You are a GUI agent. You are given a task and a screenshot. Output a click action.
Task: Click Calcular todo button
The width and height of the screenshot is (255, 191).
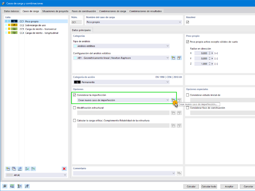pyautogui.click(x=209, y=186)
